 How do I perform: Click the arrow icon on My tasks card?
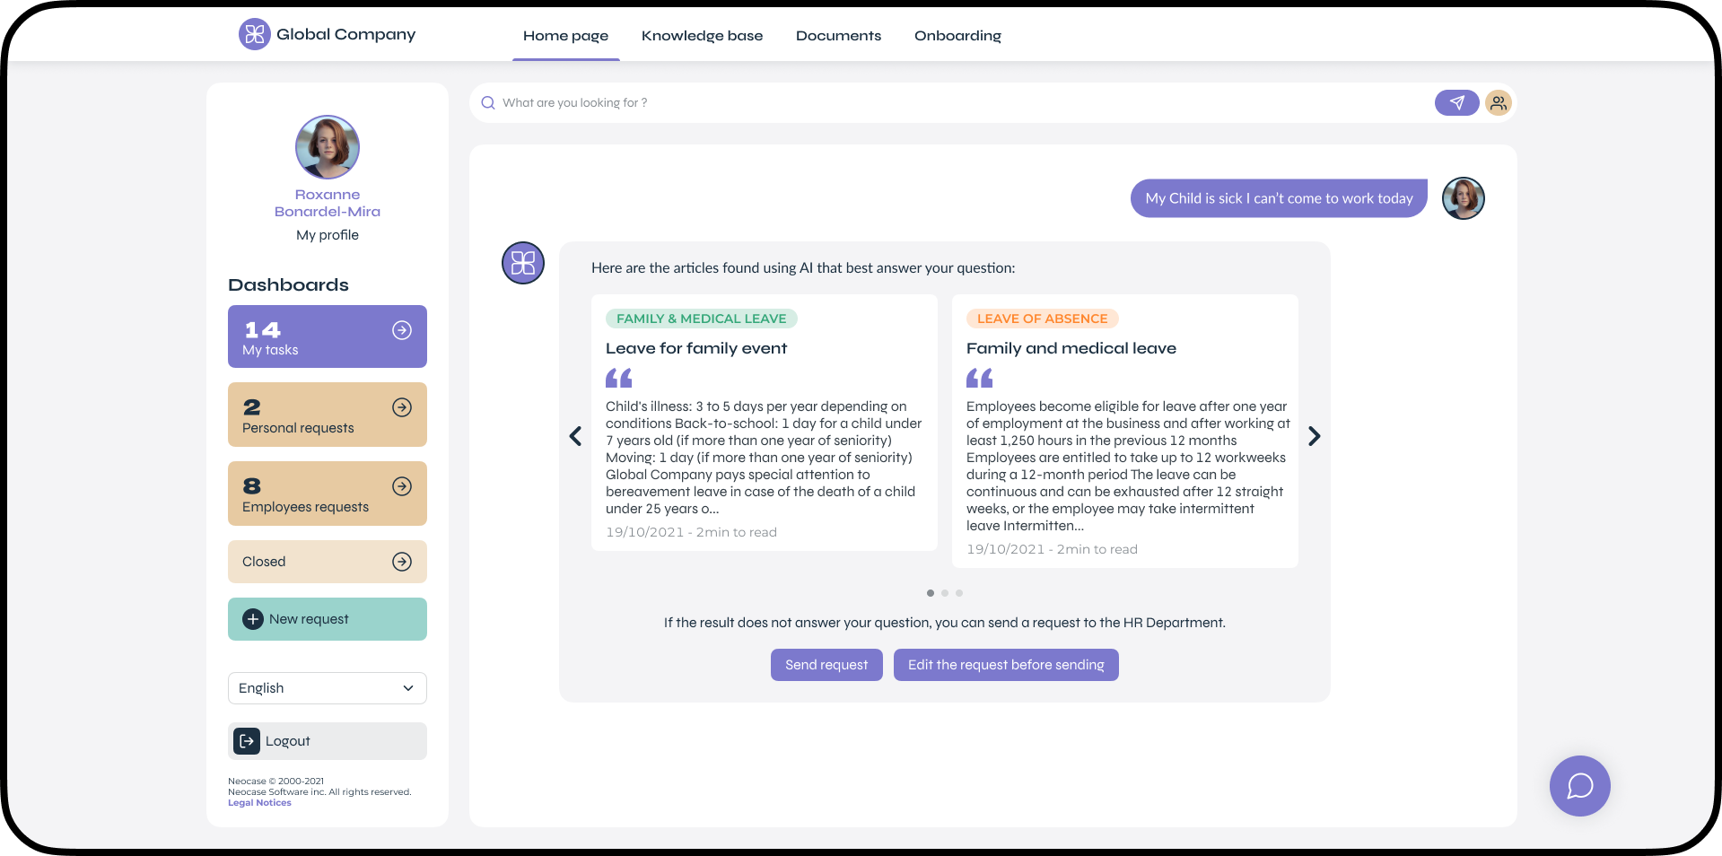(402, 330)
